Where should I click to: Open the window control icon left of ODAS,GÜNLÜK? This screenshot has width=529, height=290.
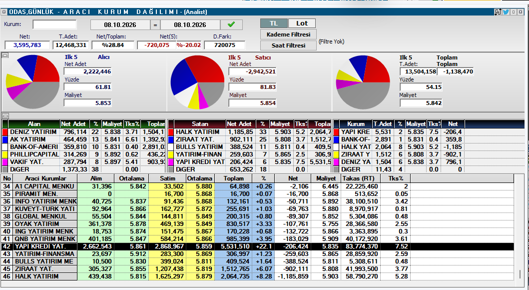point(4,12)
